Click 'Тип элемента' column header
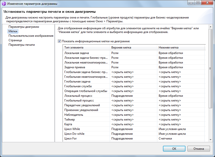 pos(86,47)
